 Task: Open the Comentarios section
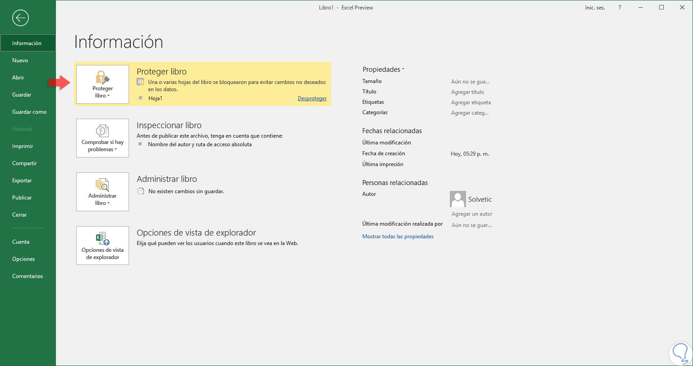tap(28, 276)
